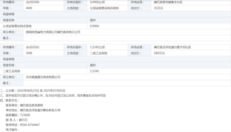This screenshot has height=132, width=231.
Task: Select contact person 蒋巧巧
Action: click(x=23, y=120)
